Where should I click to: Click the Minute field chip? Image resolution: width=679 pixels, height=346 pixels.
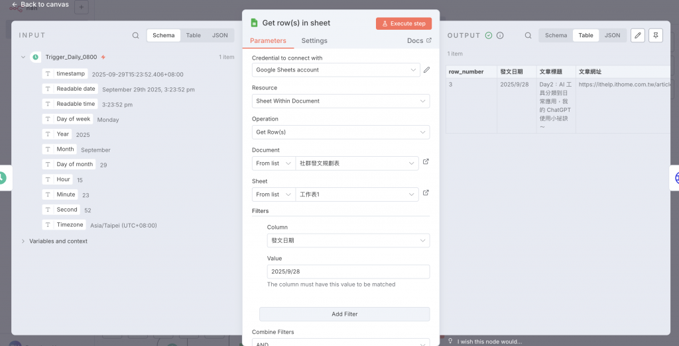(x=60, y=195)
